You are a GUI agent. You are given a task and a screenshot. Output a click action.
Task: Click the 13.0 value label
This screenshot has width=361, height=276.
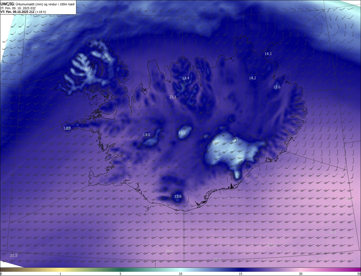[x=146, y=135]
